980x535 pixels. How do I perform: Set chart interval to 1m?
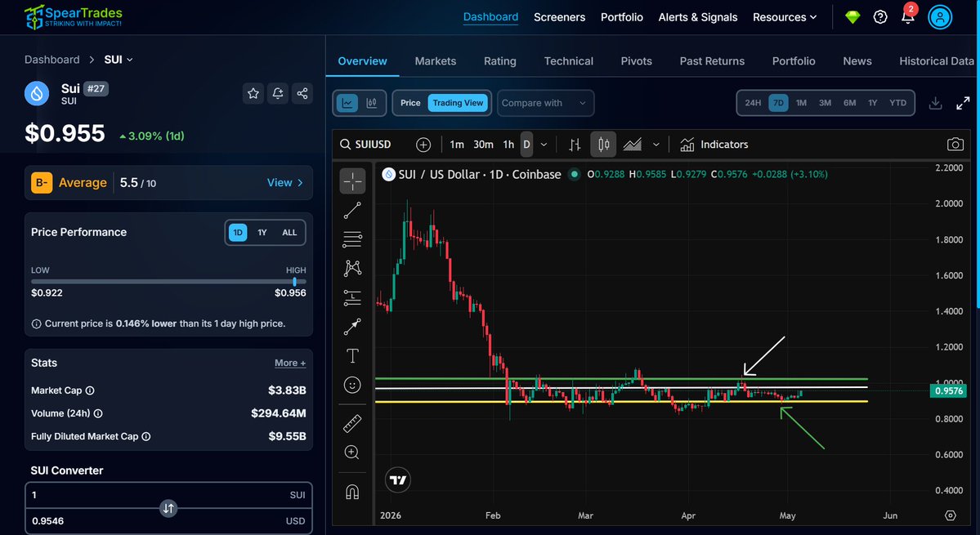(457, 145)
